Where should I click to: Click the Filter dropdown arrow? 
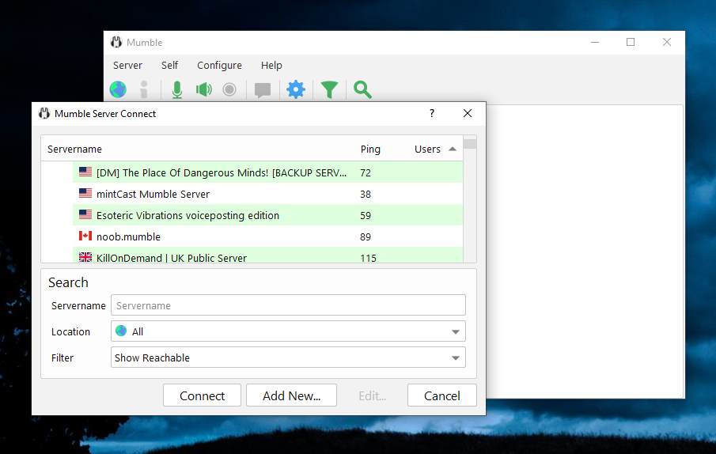click(455, 358)
